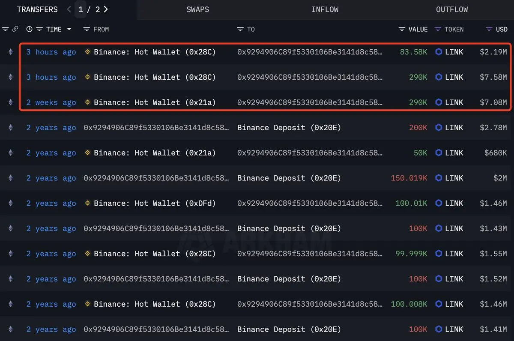Go to previous transfers page chevron
This screenshot has width=514, height=341.
[69, 9]
